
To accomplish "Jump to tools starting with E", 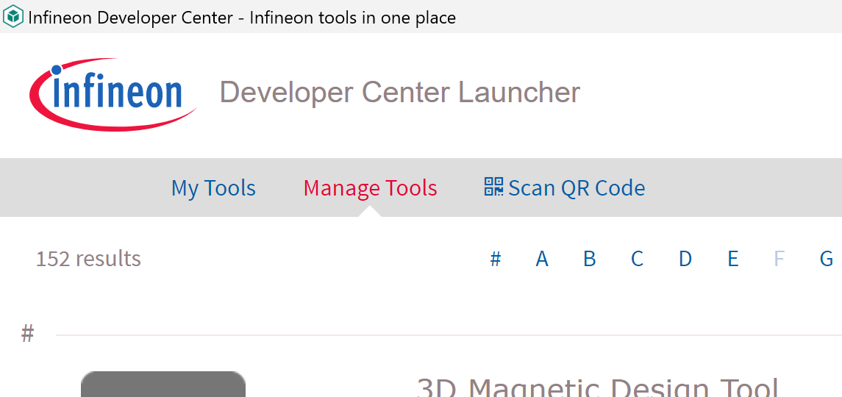I will [733, 259].
